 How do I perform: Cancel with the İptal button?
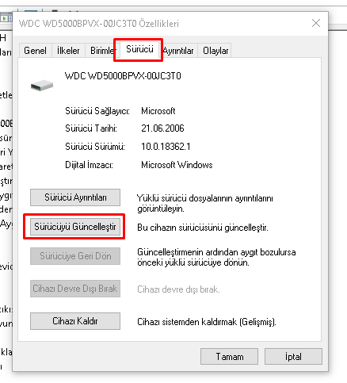[293, 357]
